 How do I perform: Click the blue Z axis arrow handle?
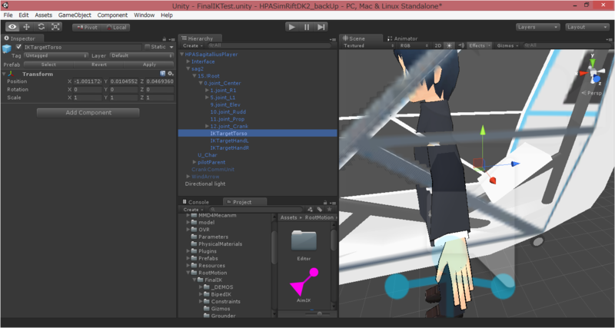[515, 164]
